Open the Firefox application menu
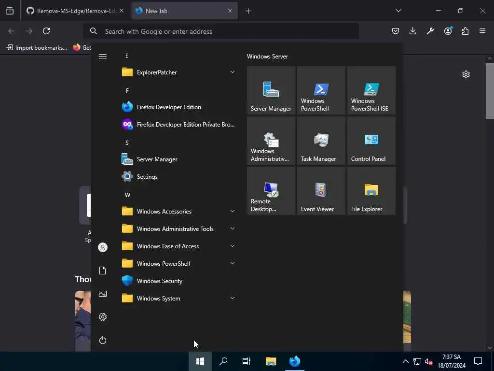 coord(482,31)
